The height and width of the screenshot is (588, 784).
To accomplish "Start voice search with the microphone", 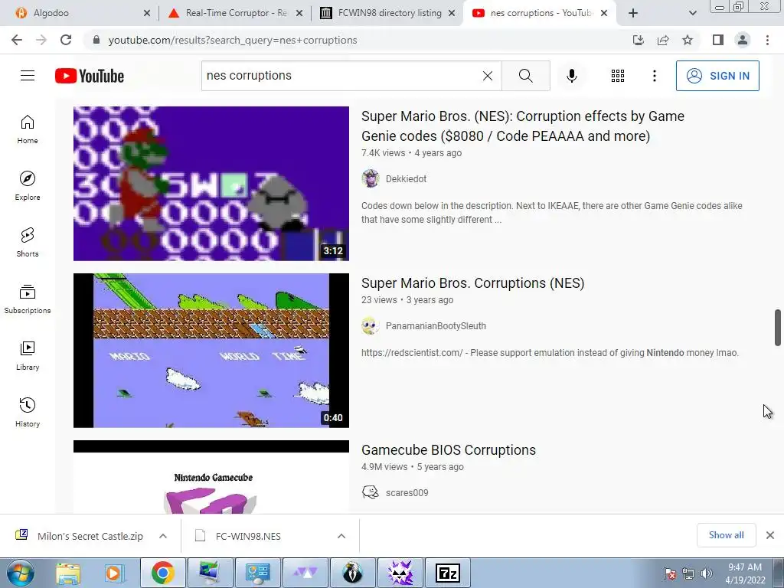I will [571, 76].
